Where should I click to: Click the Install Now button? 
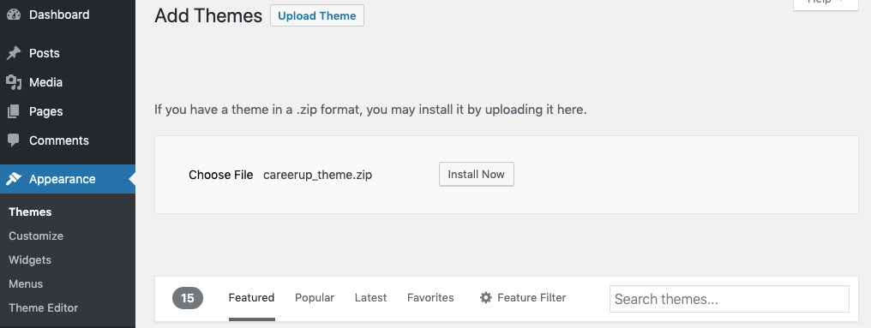tap(477, 174)
